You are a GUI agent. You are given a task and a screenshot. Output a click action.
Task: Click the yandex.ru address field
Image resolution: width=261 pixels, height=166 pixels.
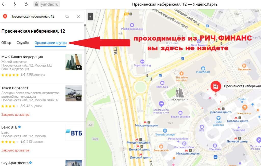50,4
